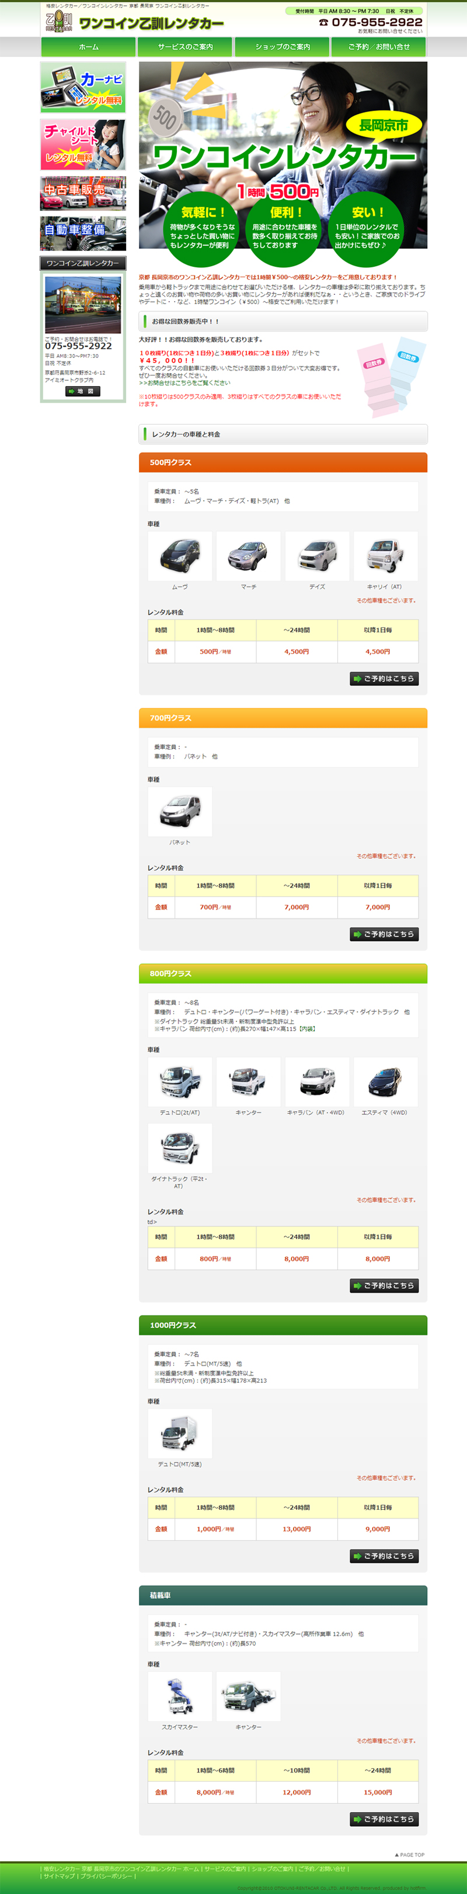Image resolution: width=467 pixels, height=1894 pixels.
Task: Click the main ワンコインレンタカー hero banner
Action: click(283, 164)
